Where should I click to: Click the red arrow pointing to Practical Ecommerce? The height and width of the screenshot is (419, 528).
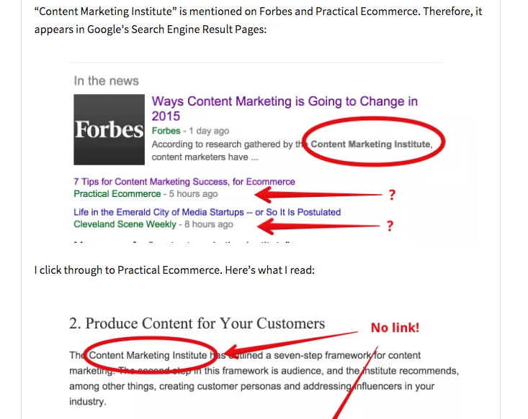[318, 195]
